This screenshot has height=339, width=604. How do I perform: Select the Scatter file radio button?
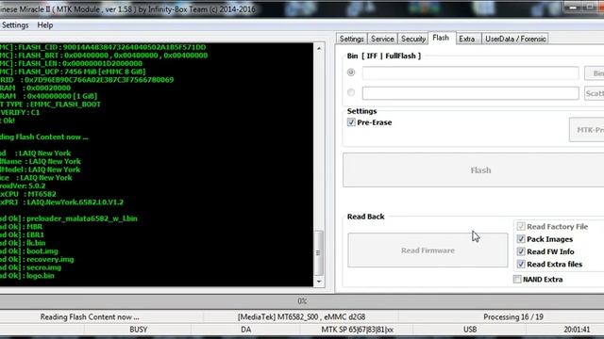point(351,92)
